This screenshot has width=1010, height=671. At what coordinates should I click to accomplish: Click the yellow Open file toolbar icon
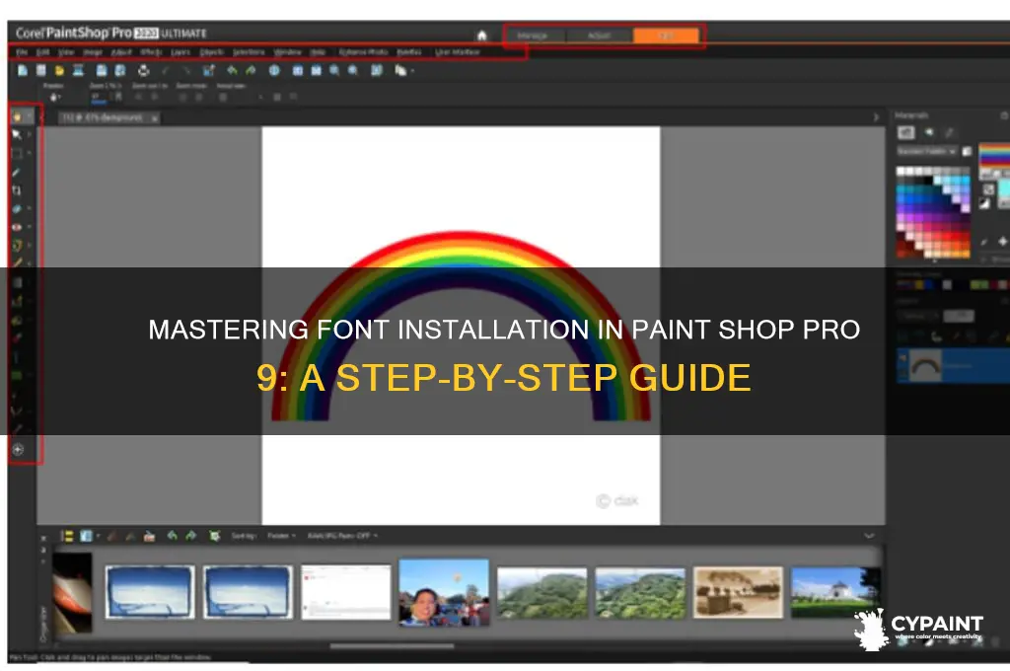[x=59, y=70]
